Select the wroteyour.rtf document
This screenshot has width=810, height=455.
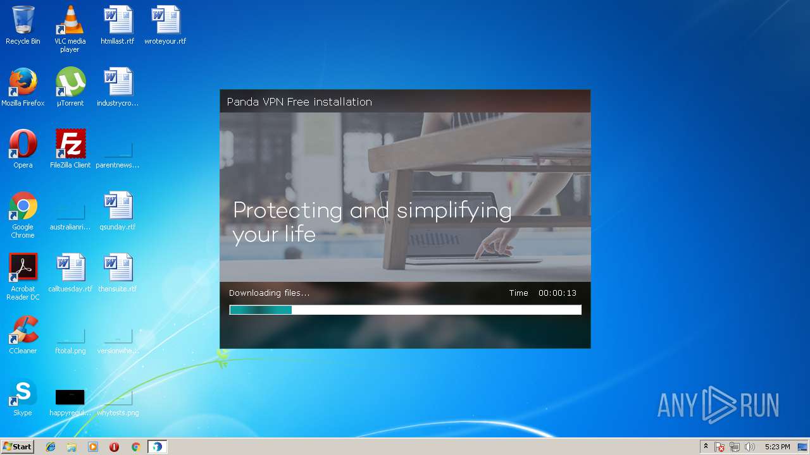pos(165,25)
